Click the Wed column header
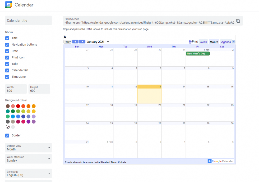The width and height of the screenshot is (259, 182). pyautogui.click(x=149, y=47)
